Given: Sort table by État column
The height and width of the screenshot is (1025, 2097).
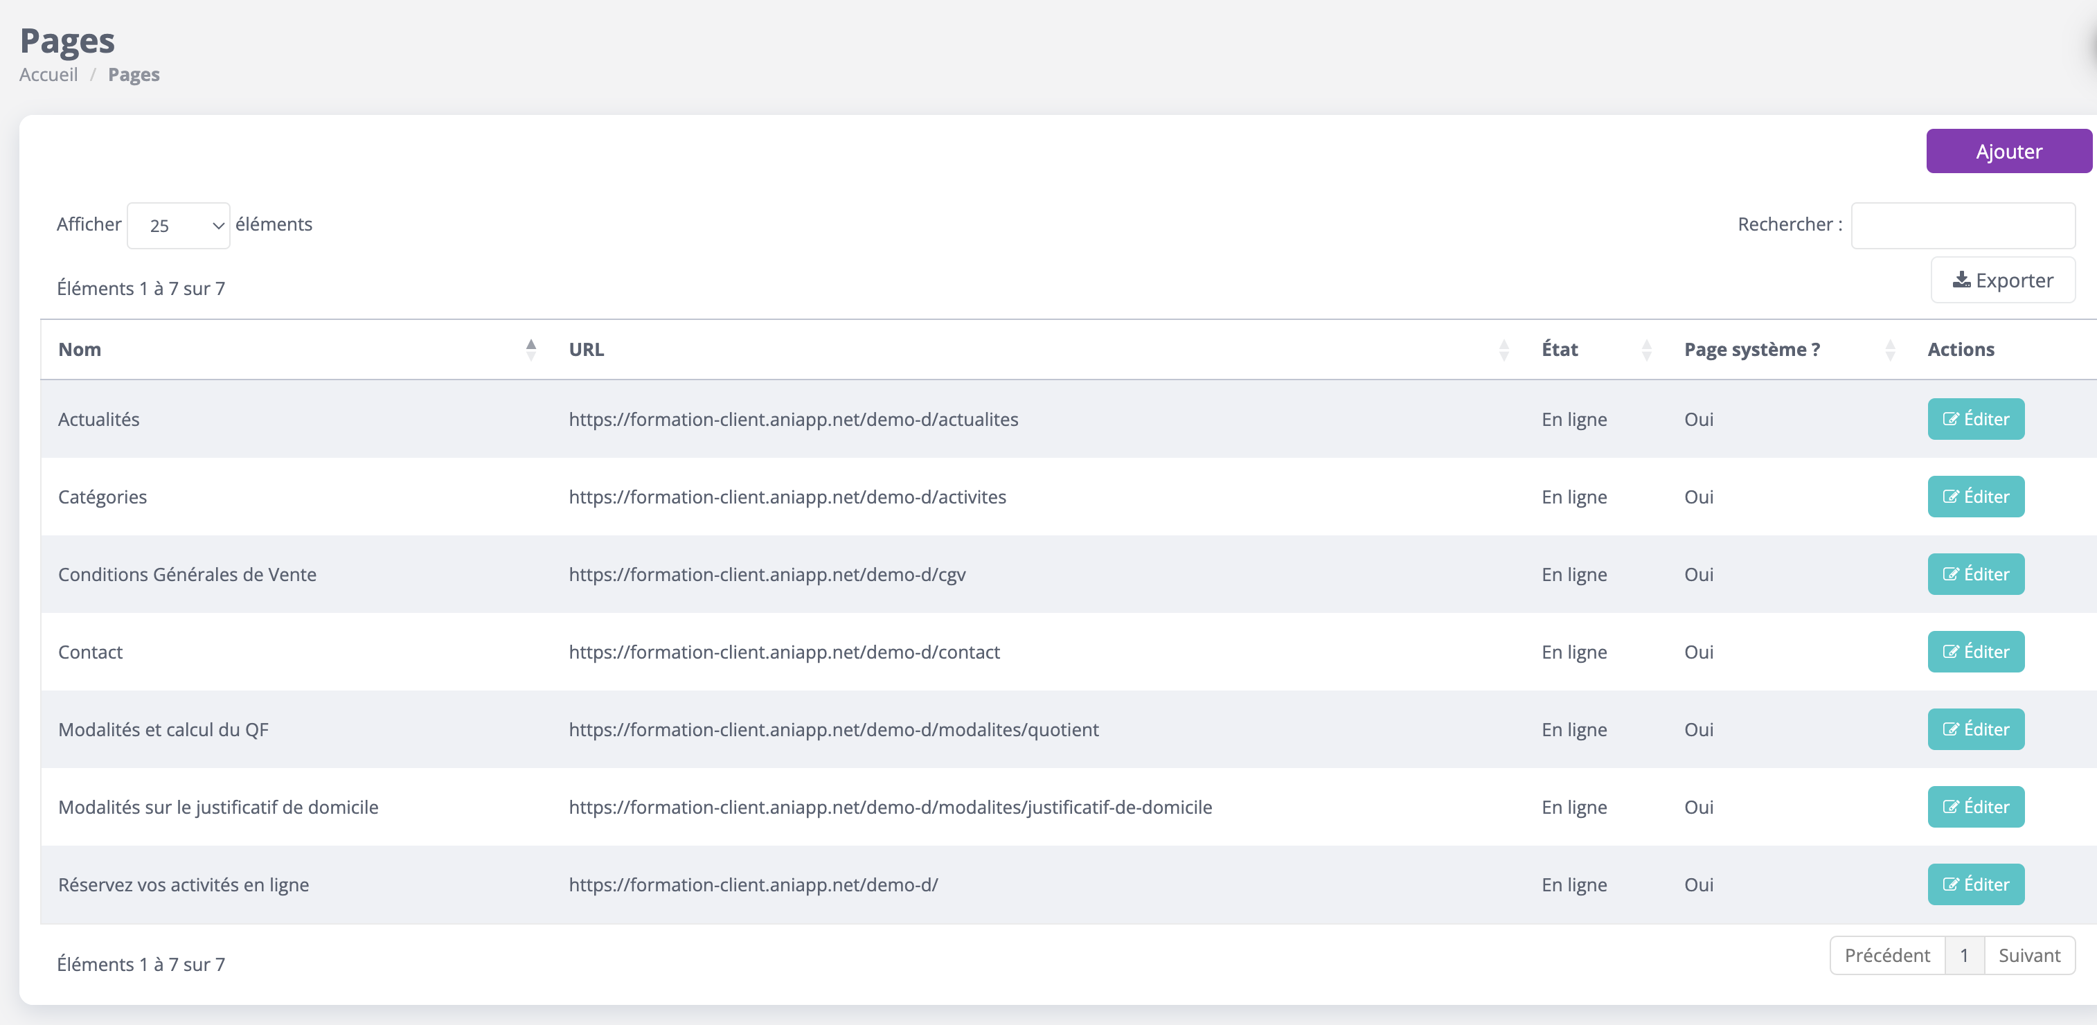Looking at the screenshot, I should click(x=1646, y=349).
